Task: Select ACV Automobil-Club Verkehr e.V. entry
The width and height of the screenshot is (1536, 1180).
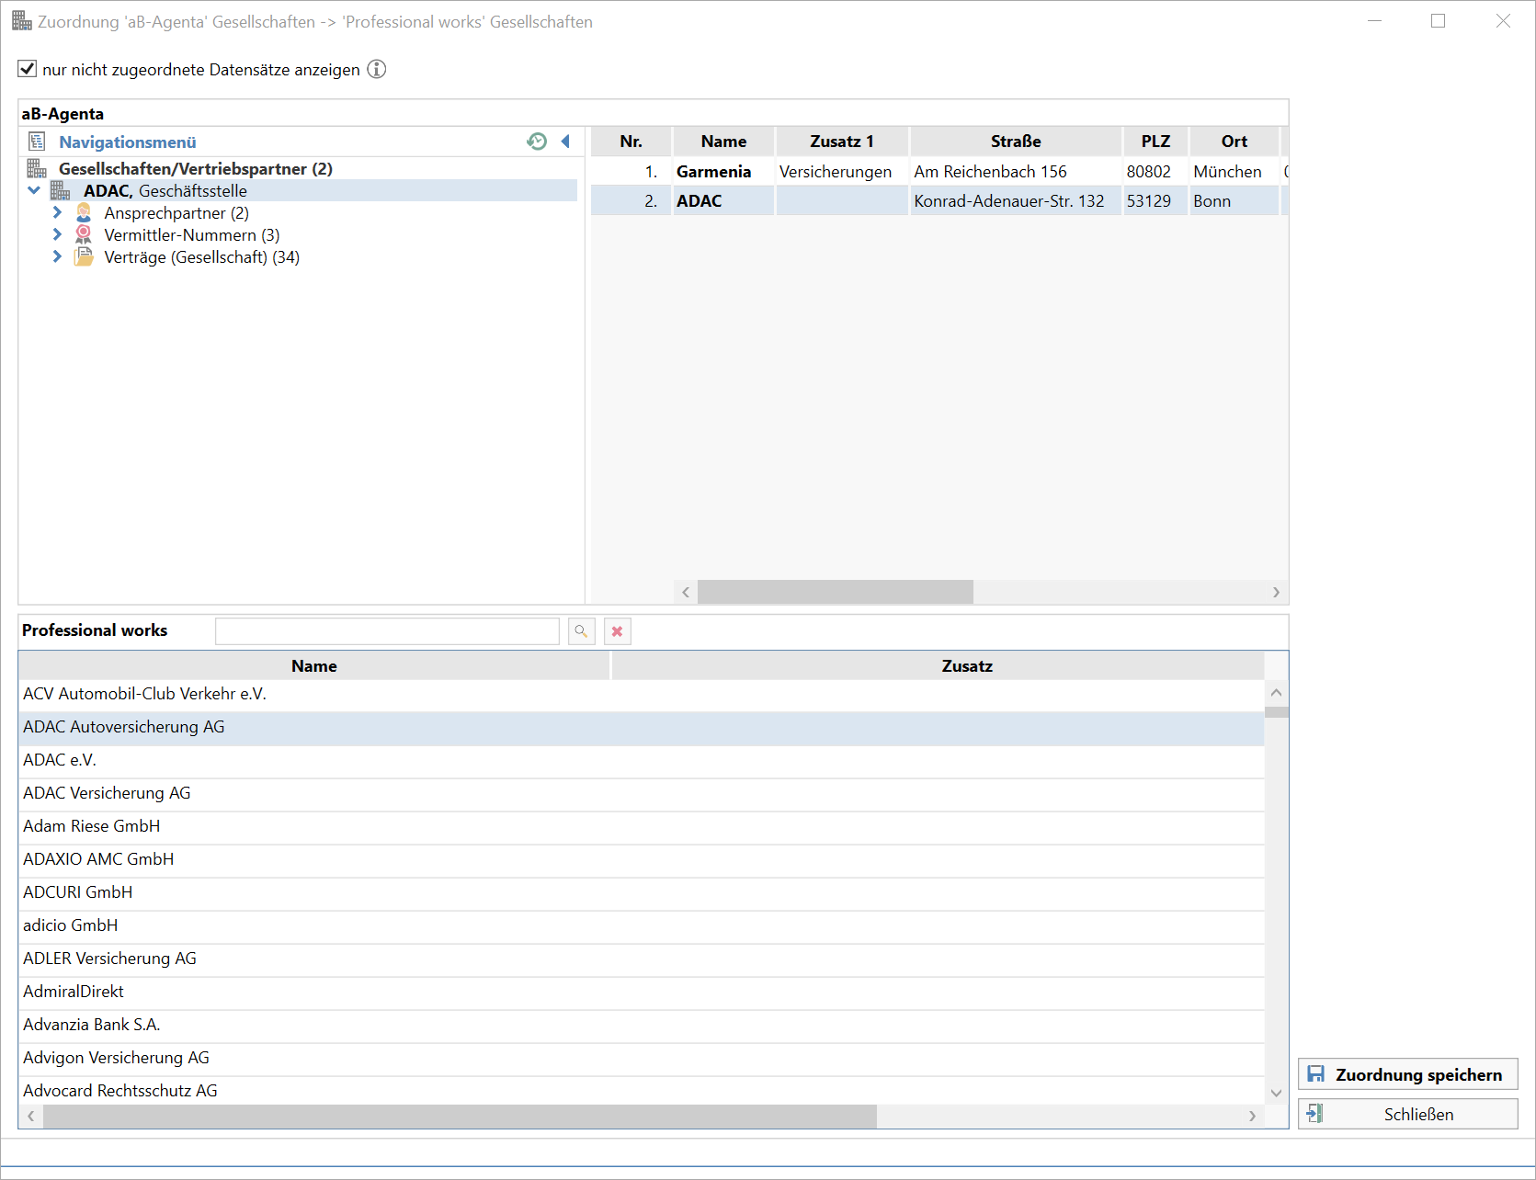Action: pyautogui.click(x=642, y=694)
